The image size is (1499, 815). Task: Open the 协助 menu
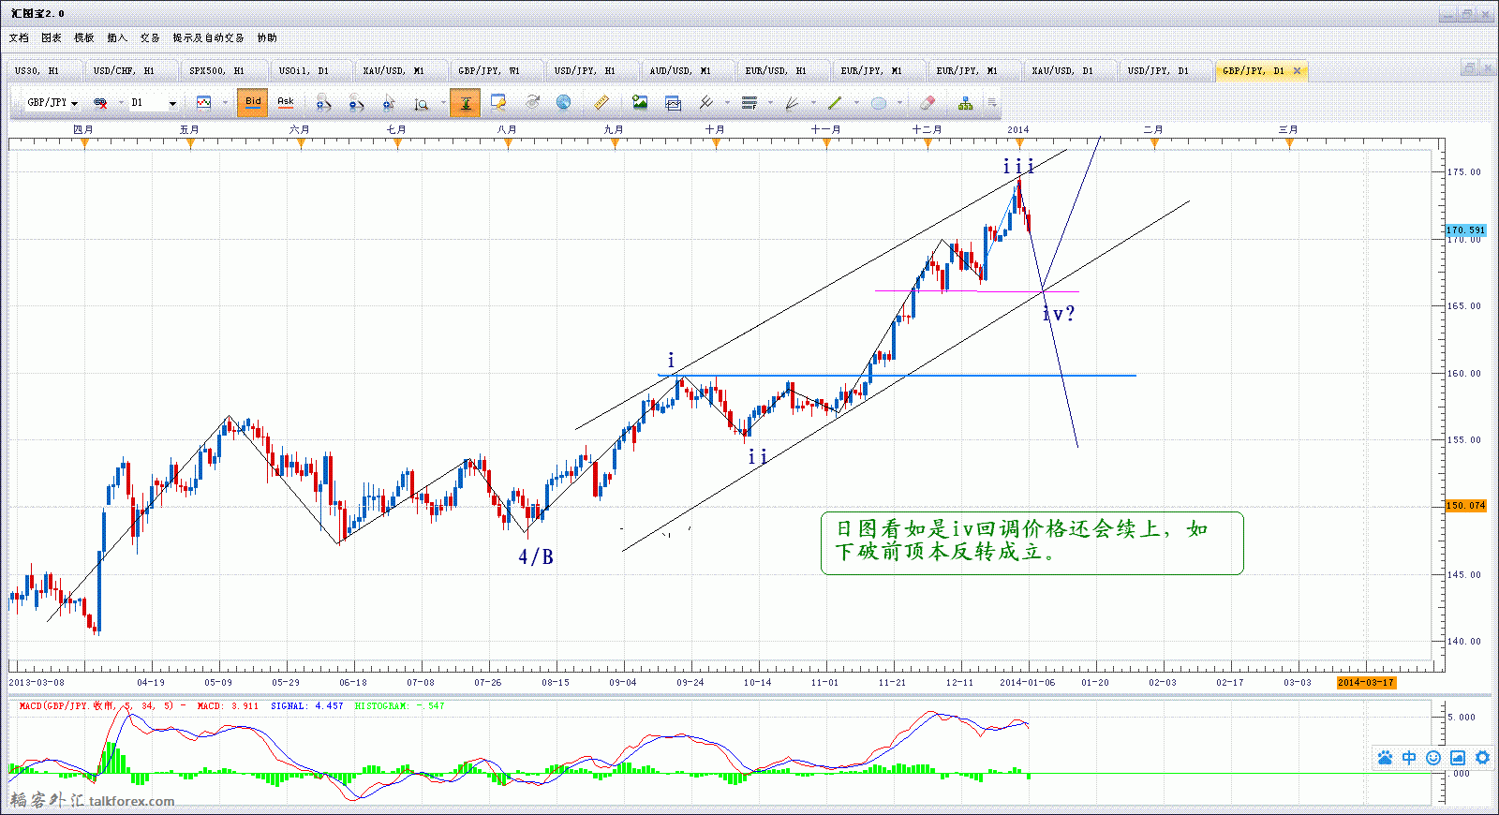267,38
